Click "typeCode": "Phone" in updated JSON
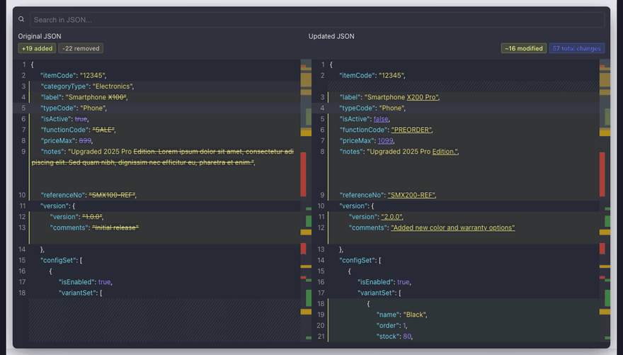The height and width of the screenshot is (355, 623). coord(372,108)
